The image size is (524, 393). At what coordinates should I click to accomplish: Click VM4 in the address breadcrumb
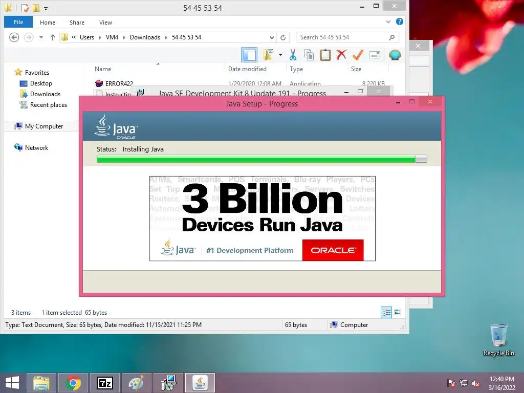point(112,37)
